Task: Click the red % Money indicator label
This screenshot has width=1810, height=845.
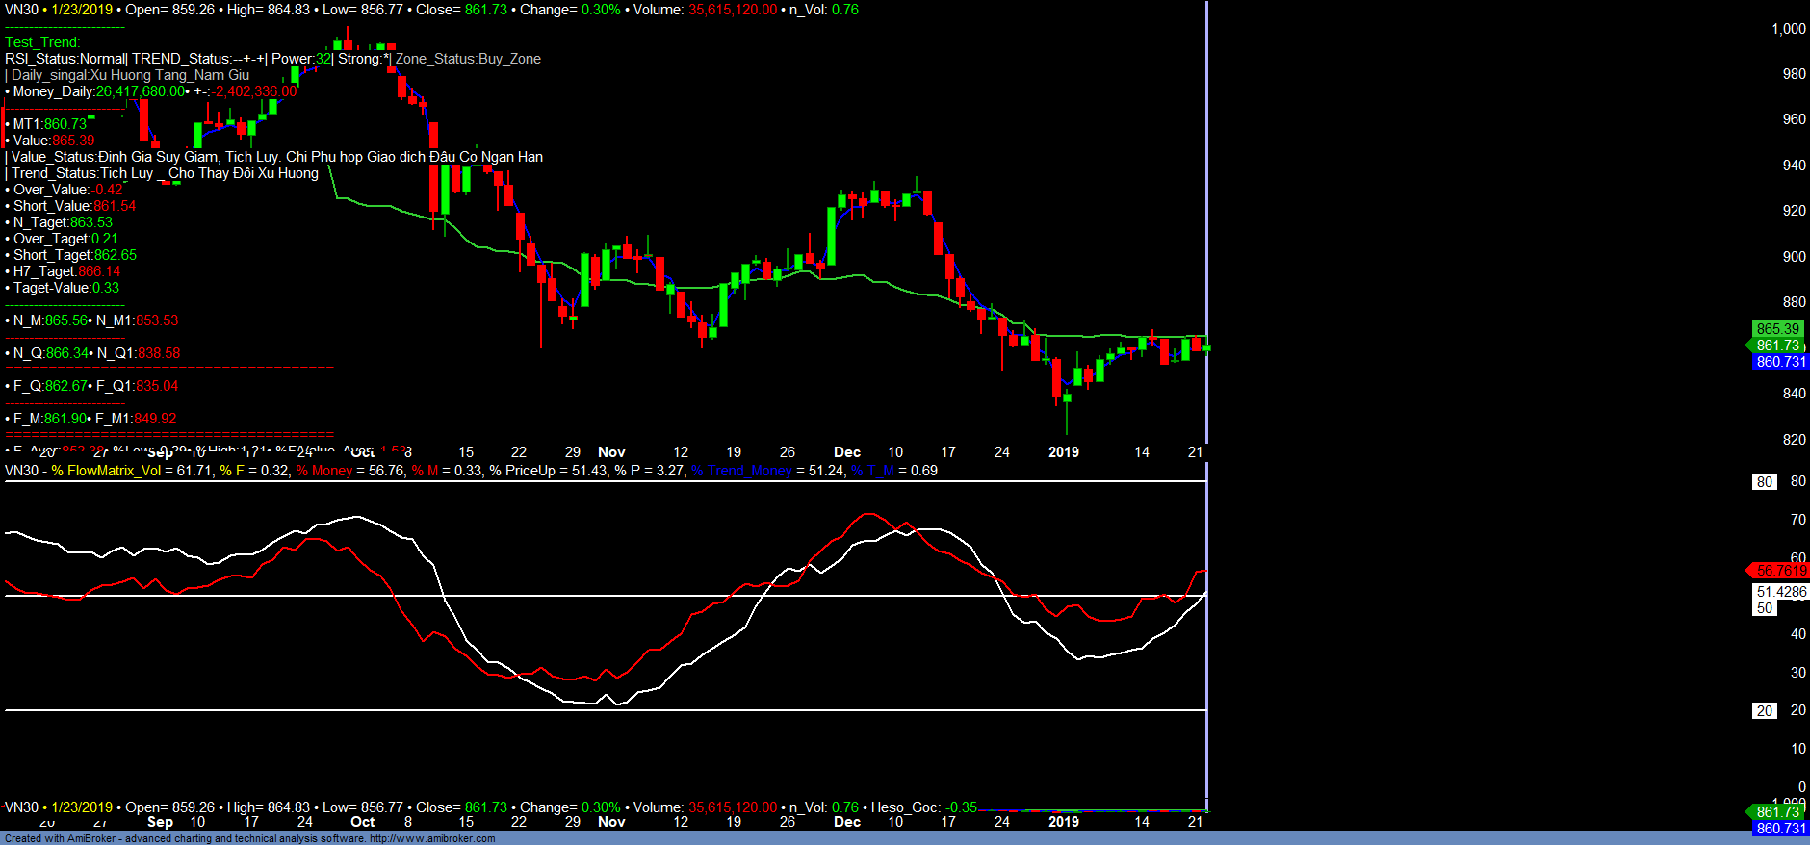Action: (324, 471)
